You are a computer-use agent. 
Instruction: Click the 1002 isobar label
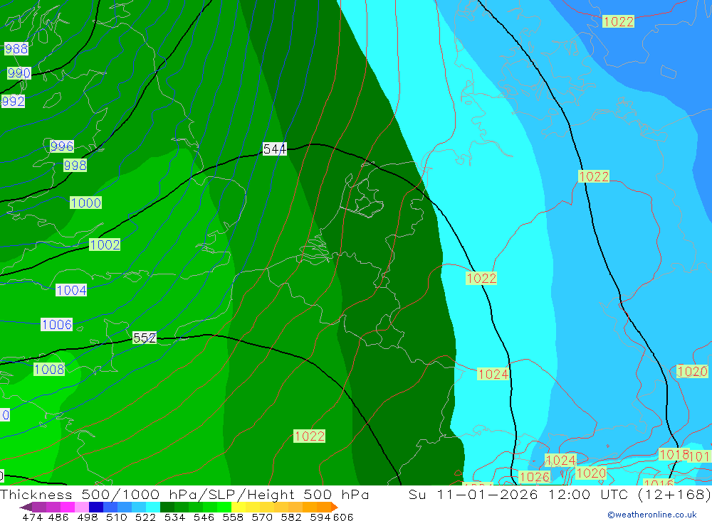point(105,245)
